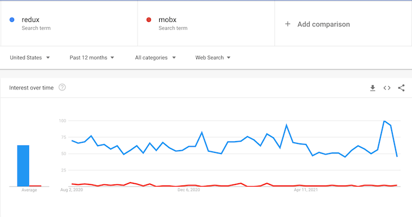
Task: Change the Past 12 months time range
Action: pyautogui.click(x=91, y=57)
